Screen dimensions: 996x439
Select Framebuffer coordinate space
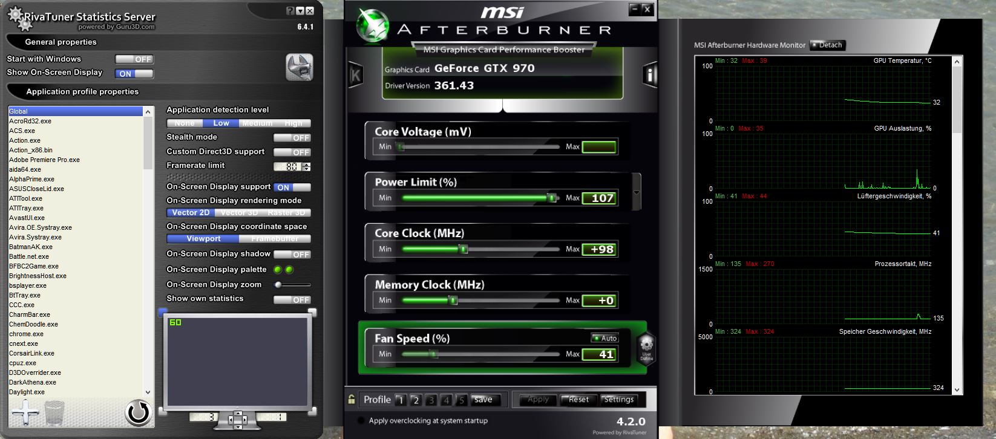(275, 239)
